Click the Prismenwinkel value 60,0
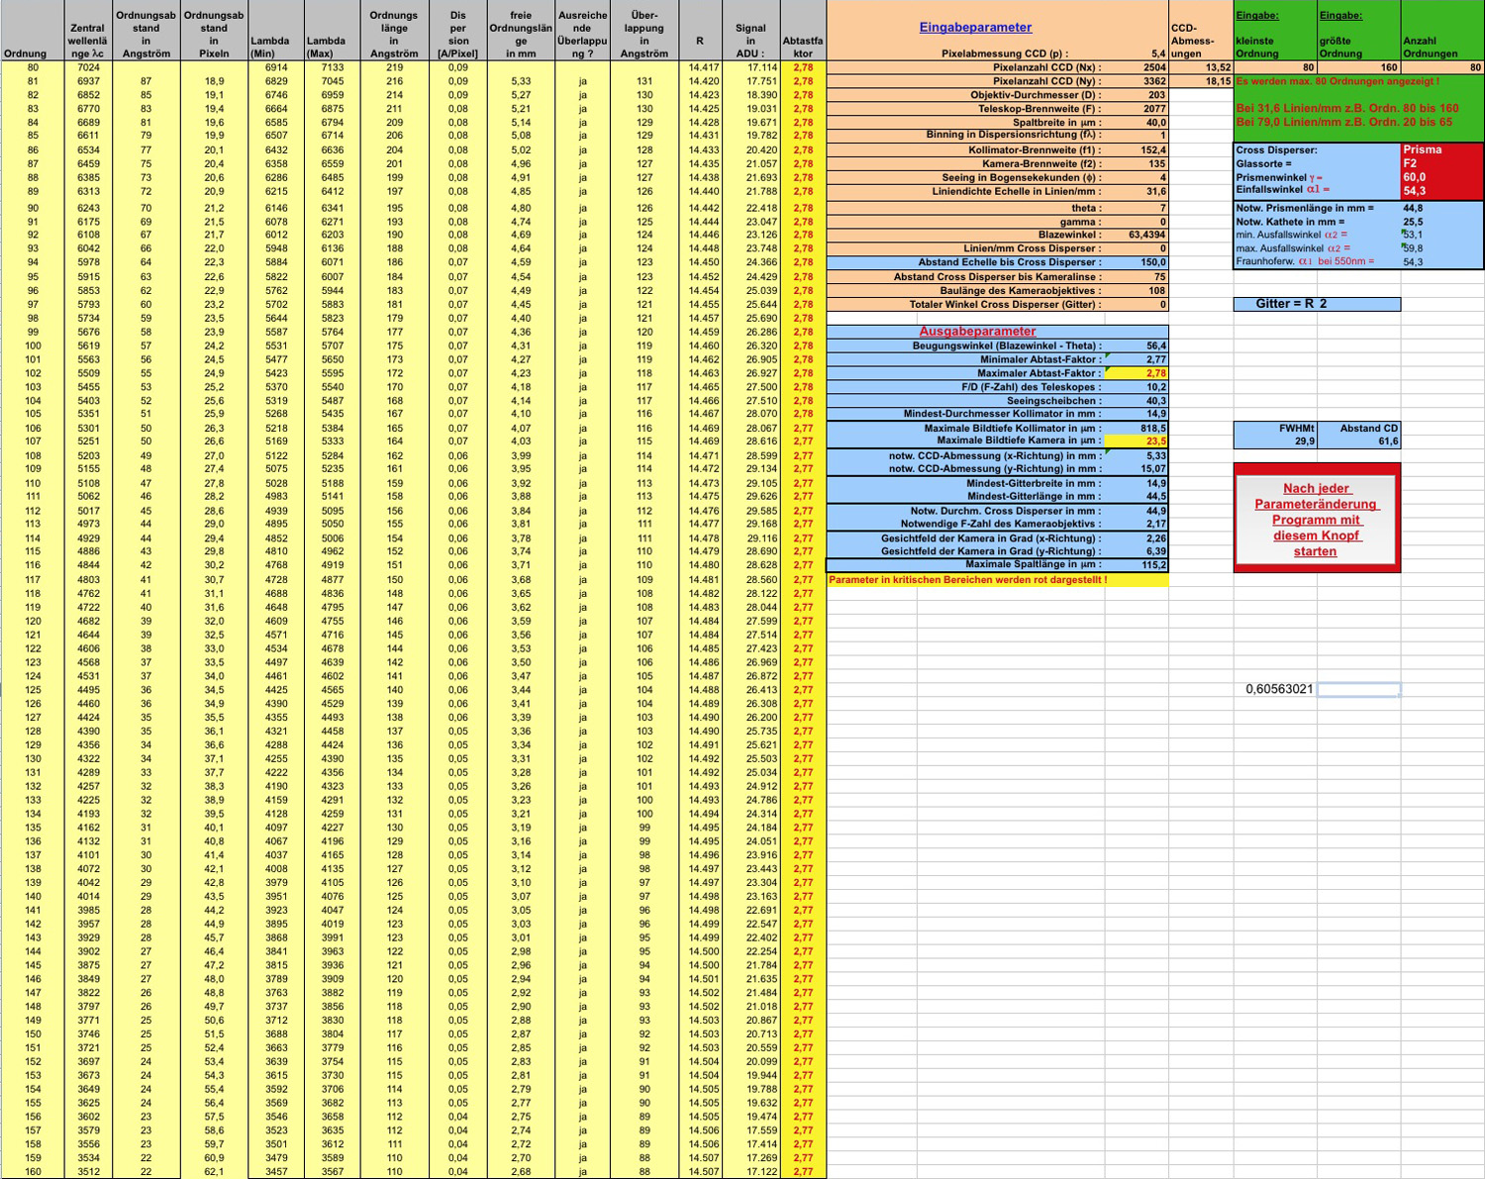The height and width of the screenshot is (1179, 1485). pyautogui.click(x=1441, y=177)
